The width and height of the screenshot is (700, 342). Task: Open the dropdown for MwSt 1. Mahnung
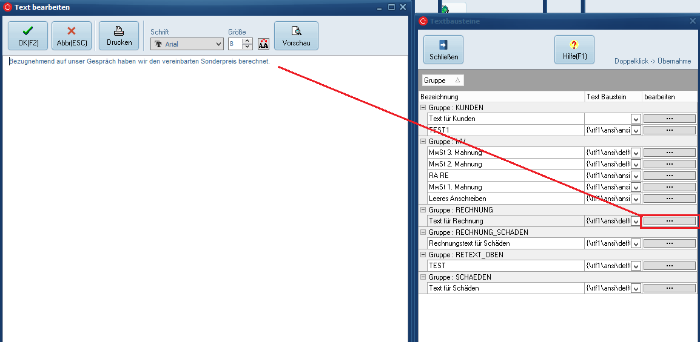636,187
